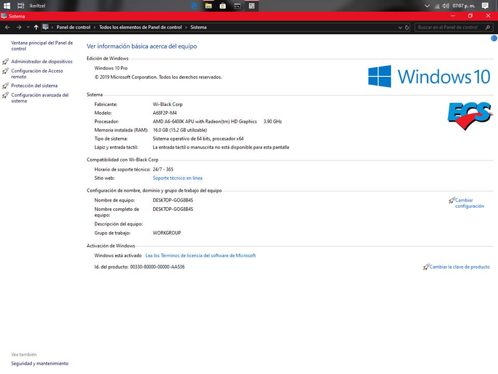Open the blue help icon
Screen dimensions: 498x374
[x=494, y=38]
